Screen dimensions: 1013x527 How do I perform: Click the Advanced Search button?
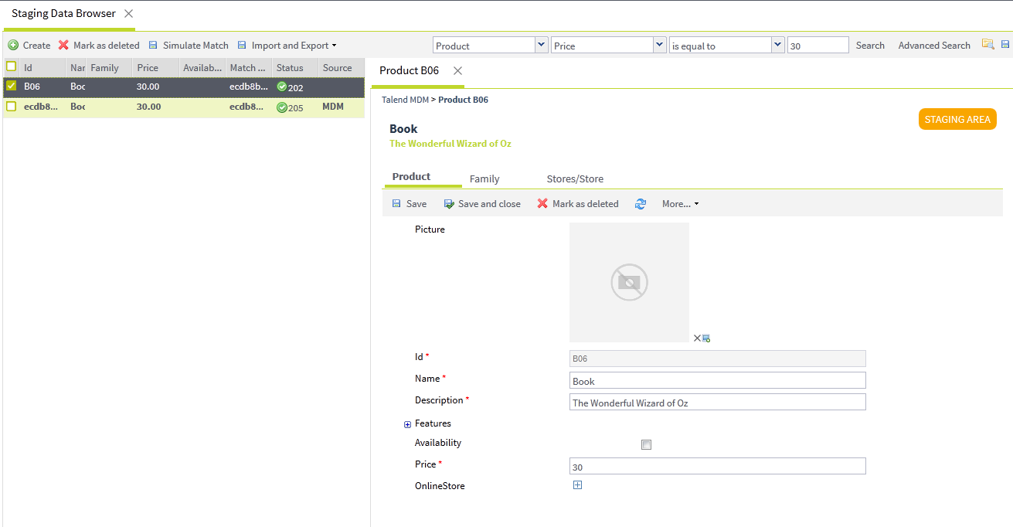[x=933, y=46]
